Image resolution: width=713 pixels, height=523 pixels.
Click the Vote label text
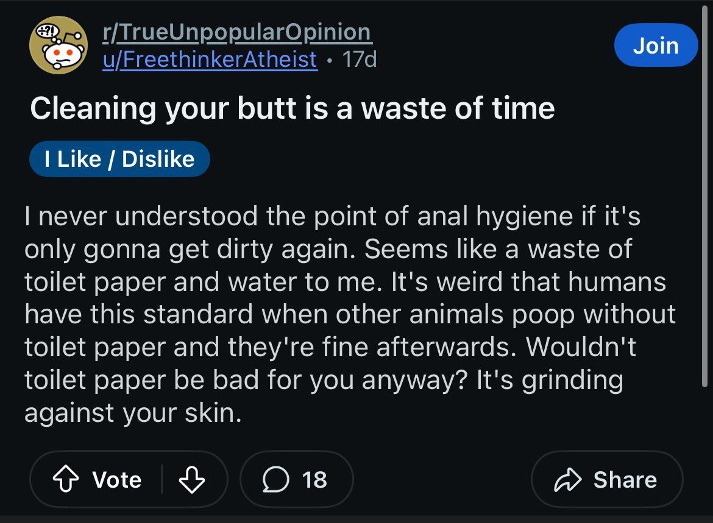coord(117,479)
